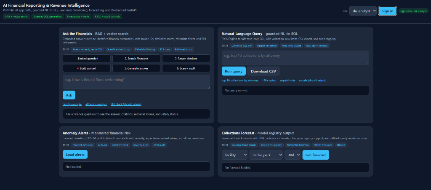The width and height of the screenshot is (431, 190).
Task: Click the "PHI scan" tech chip
Action: (165, 49)
